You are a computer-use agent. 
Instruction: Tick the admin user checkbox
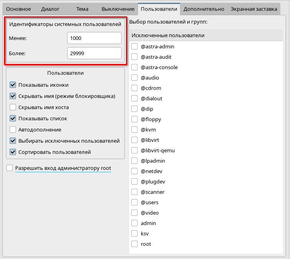134,223
